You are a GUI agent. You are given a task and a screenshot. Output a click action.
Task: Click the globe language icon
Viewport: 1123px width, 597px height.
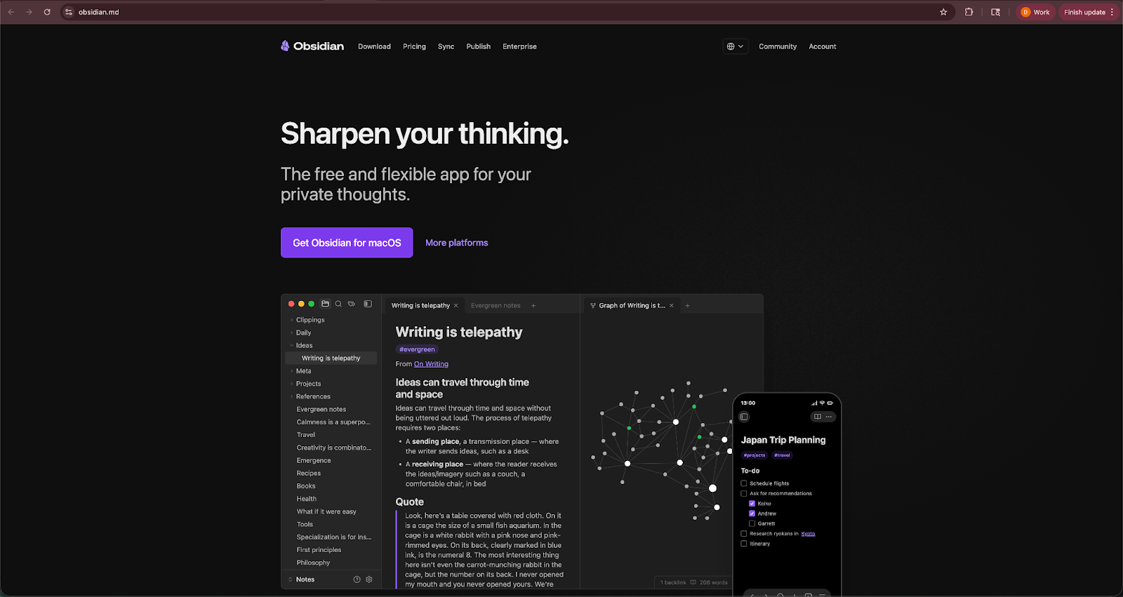pos(731,46)
